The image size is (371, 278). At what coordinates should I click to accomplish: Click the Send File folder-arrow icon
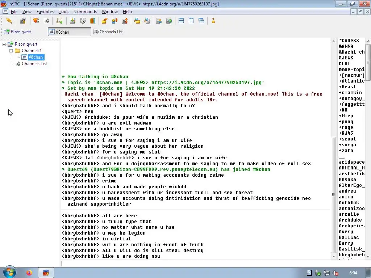(x=104, y=21)
